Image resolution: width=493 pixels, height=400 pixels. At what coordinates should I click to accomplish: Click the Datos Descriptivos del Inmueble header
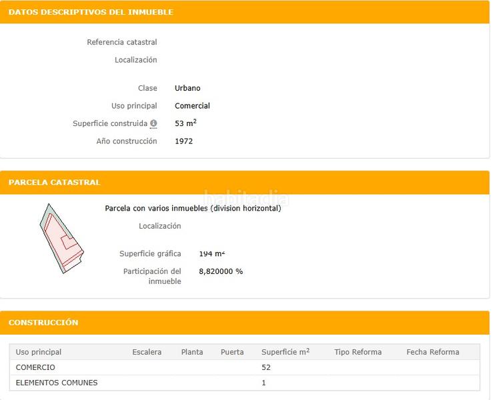pyautogui.click(x=91, y=12)
